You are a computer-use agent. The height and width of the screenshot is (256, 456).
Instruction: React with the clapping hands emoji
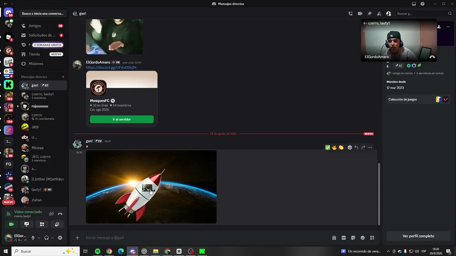341,148
